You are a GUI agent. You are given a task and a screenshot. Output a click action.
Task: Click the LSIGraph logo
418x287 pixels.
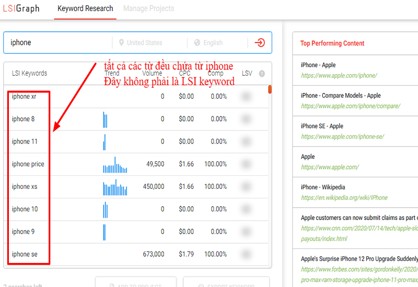pos(21,8)
